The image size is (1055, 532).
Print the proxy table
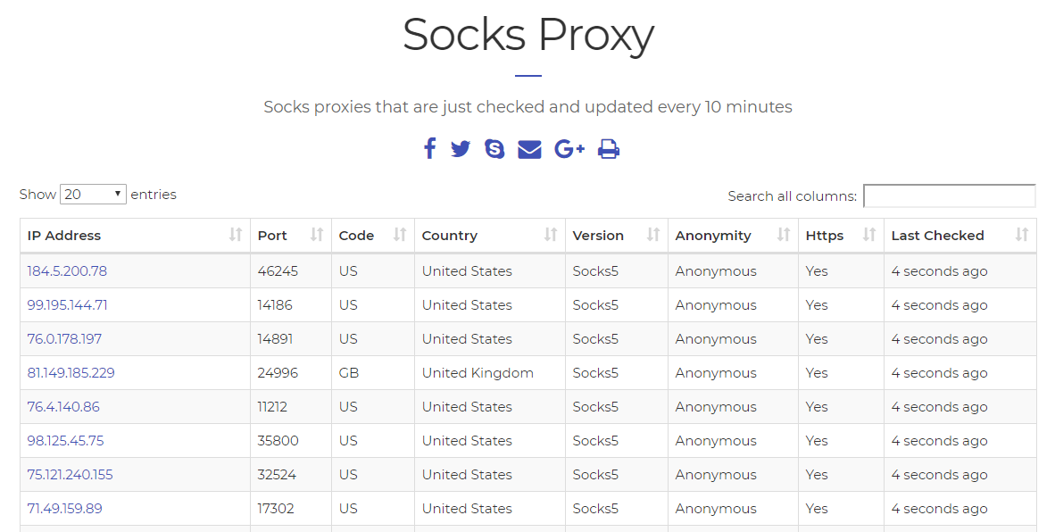(x=608, y=149)
